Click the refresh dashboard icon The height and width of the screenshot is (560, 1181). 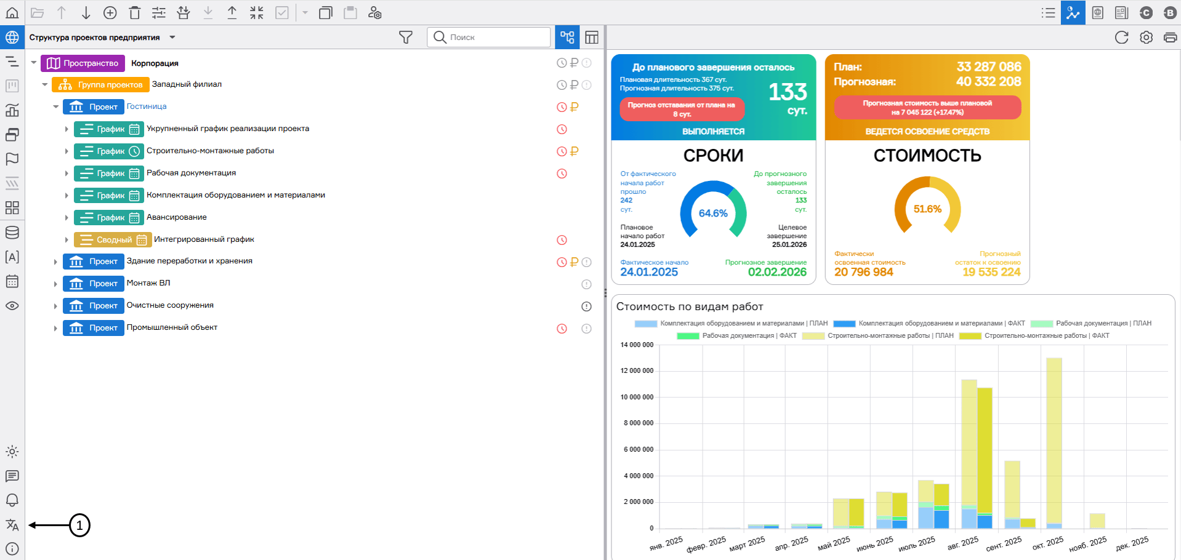pos(1121,38)
